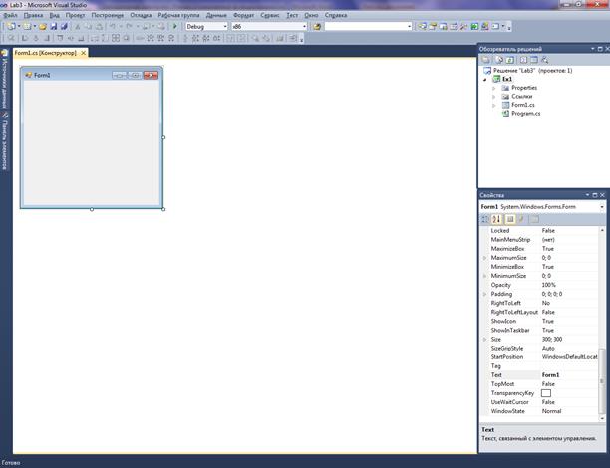Open the Правка menu
Screen dimensions: 610x468
[x=33, y=15]
